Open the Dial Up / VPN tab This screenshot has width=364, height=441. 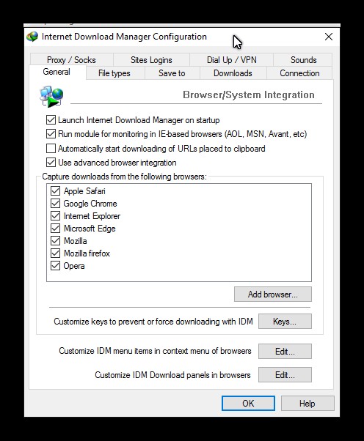click(232, 60)
